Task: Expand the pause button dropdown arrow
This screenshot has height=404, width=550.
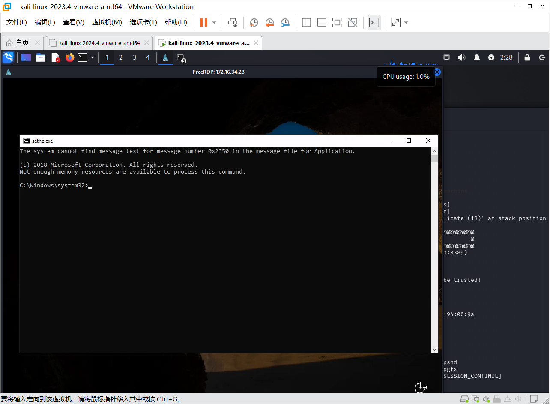Action: coord(214,23)
